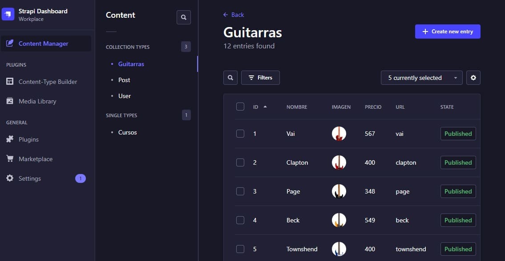
Task: Open the Media Library
Action: 37,101
